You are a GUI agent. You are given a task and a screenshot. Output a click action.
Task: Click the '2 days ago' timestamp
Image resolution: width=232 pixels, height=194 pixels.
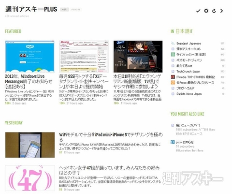[x=19, y=103]
